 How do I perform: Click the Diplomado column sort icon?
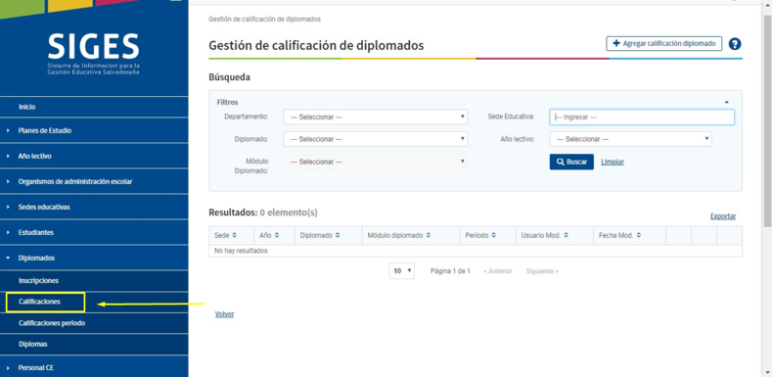point(338,236)
